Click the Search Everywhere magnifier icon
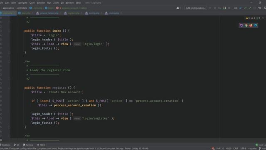The width and height of the screenshot is (266, 150). point(265,8)
